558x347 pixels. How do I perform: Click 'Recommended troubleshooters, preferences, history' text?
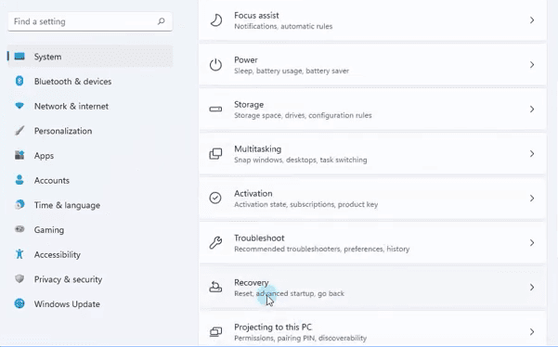[x=321, y=249]
